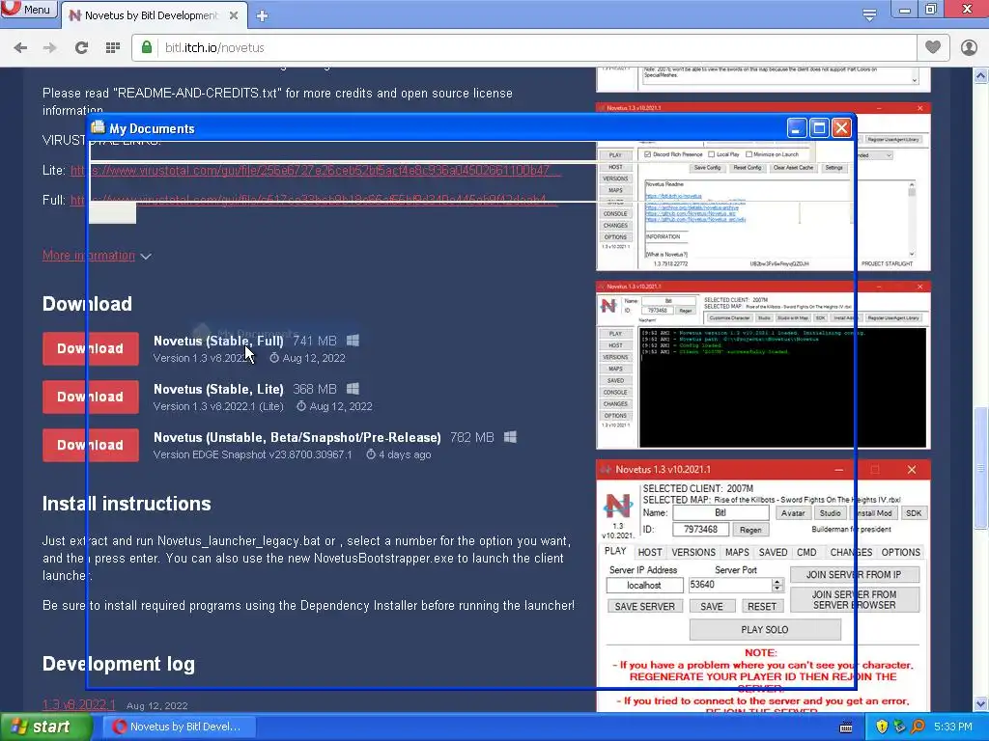The image size is (989, 741).
Task: Focus the address bar showing bitl.itch.io/novetus
Action: (523, 47)
